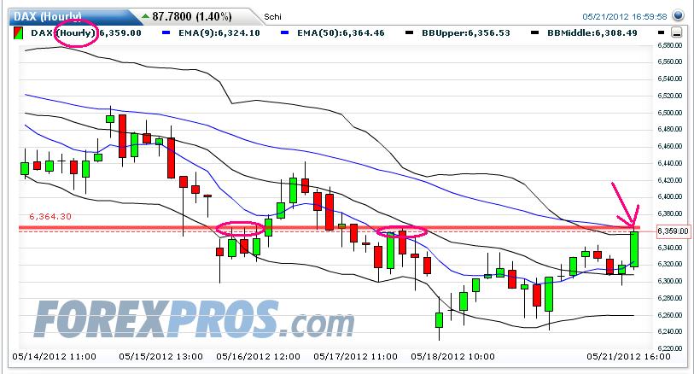Click the BBMiddle:6,308.49 legend entry

pos(592,32)
